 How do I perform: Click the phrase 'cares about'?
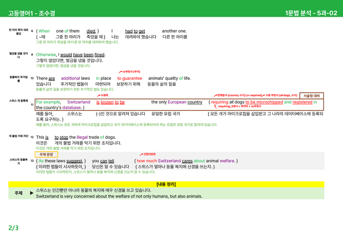pos(193,161)
